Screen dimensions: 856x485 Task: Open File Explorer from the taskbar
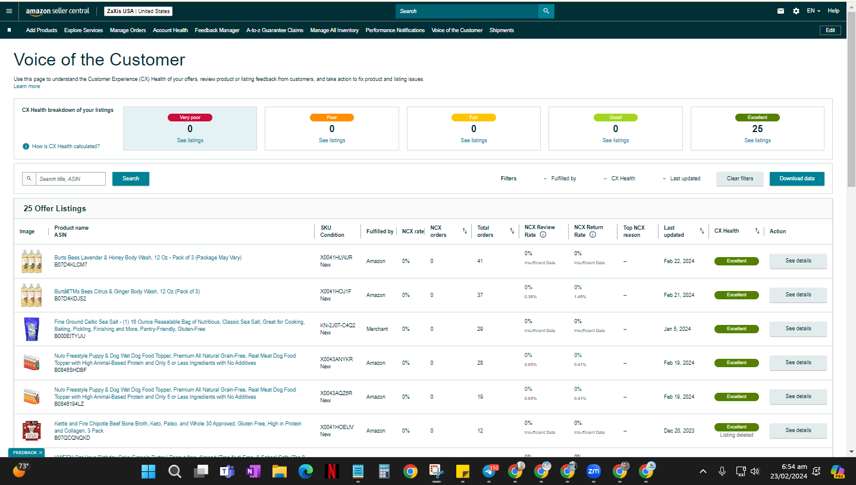pyautogui.click(x=279, y=471)
